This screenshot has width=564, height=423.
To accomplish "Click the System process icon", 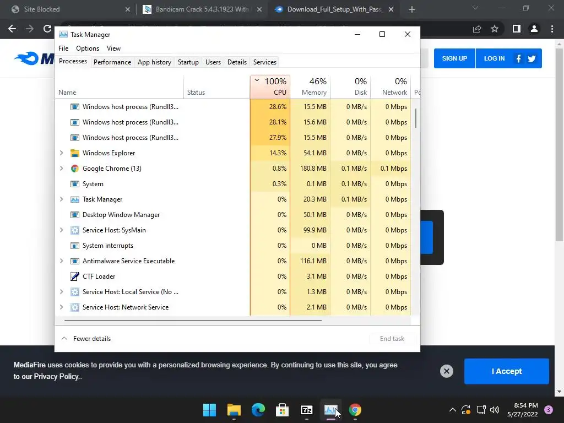I will click(x=75, y=184).
